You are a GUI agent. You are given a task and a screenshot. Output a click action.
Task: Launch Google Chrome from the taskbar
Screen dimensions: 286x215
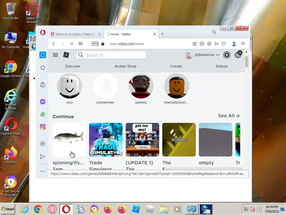38,209
